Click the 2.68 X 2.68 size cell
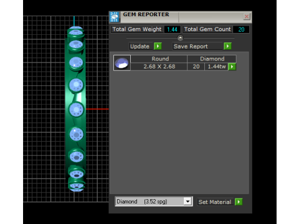The width and height of the screenshot is (299, 224). (159, 67)
